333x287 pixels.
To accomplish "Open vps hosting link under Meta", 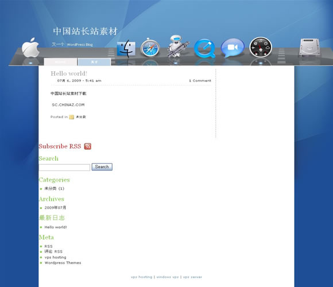I will tap(55, 257).
